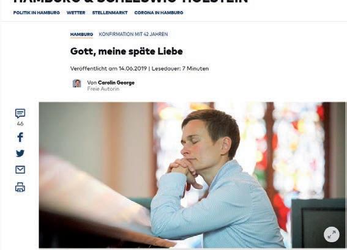Click the comment count 46
This screenshot has height=250, width=347.
coord(20,124)
